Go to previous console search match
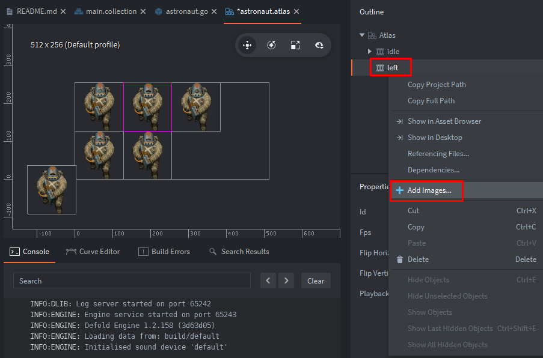This screenshot has height=358, width=543. (x=268, y=281)
